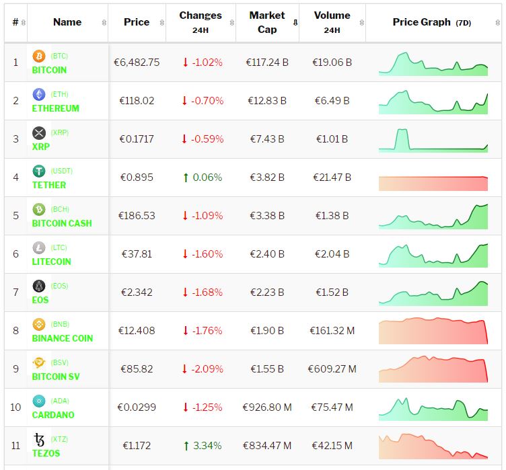Click the Bitcoin SV icon

click(38, 362)
